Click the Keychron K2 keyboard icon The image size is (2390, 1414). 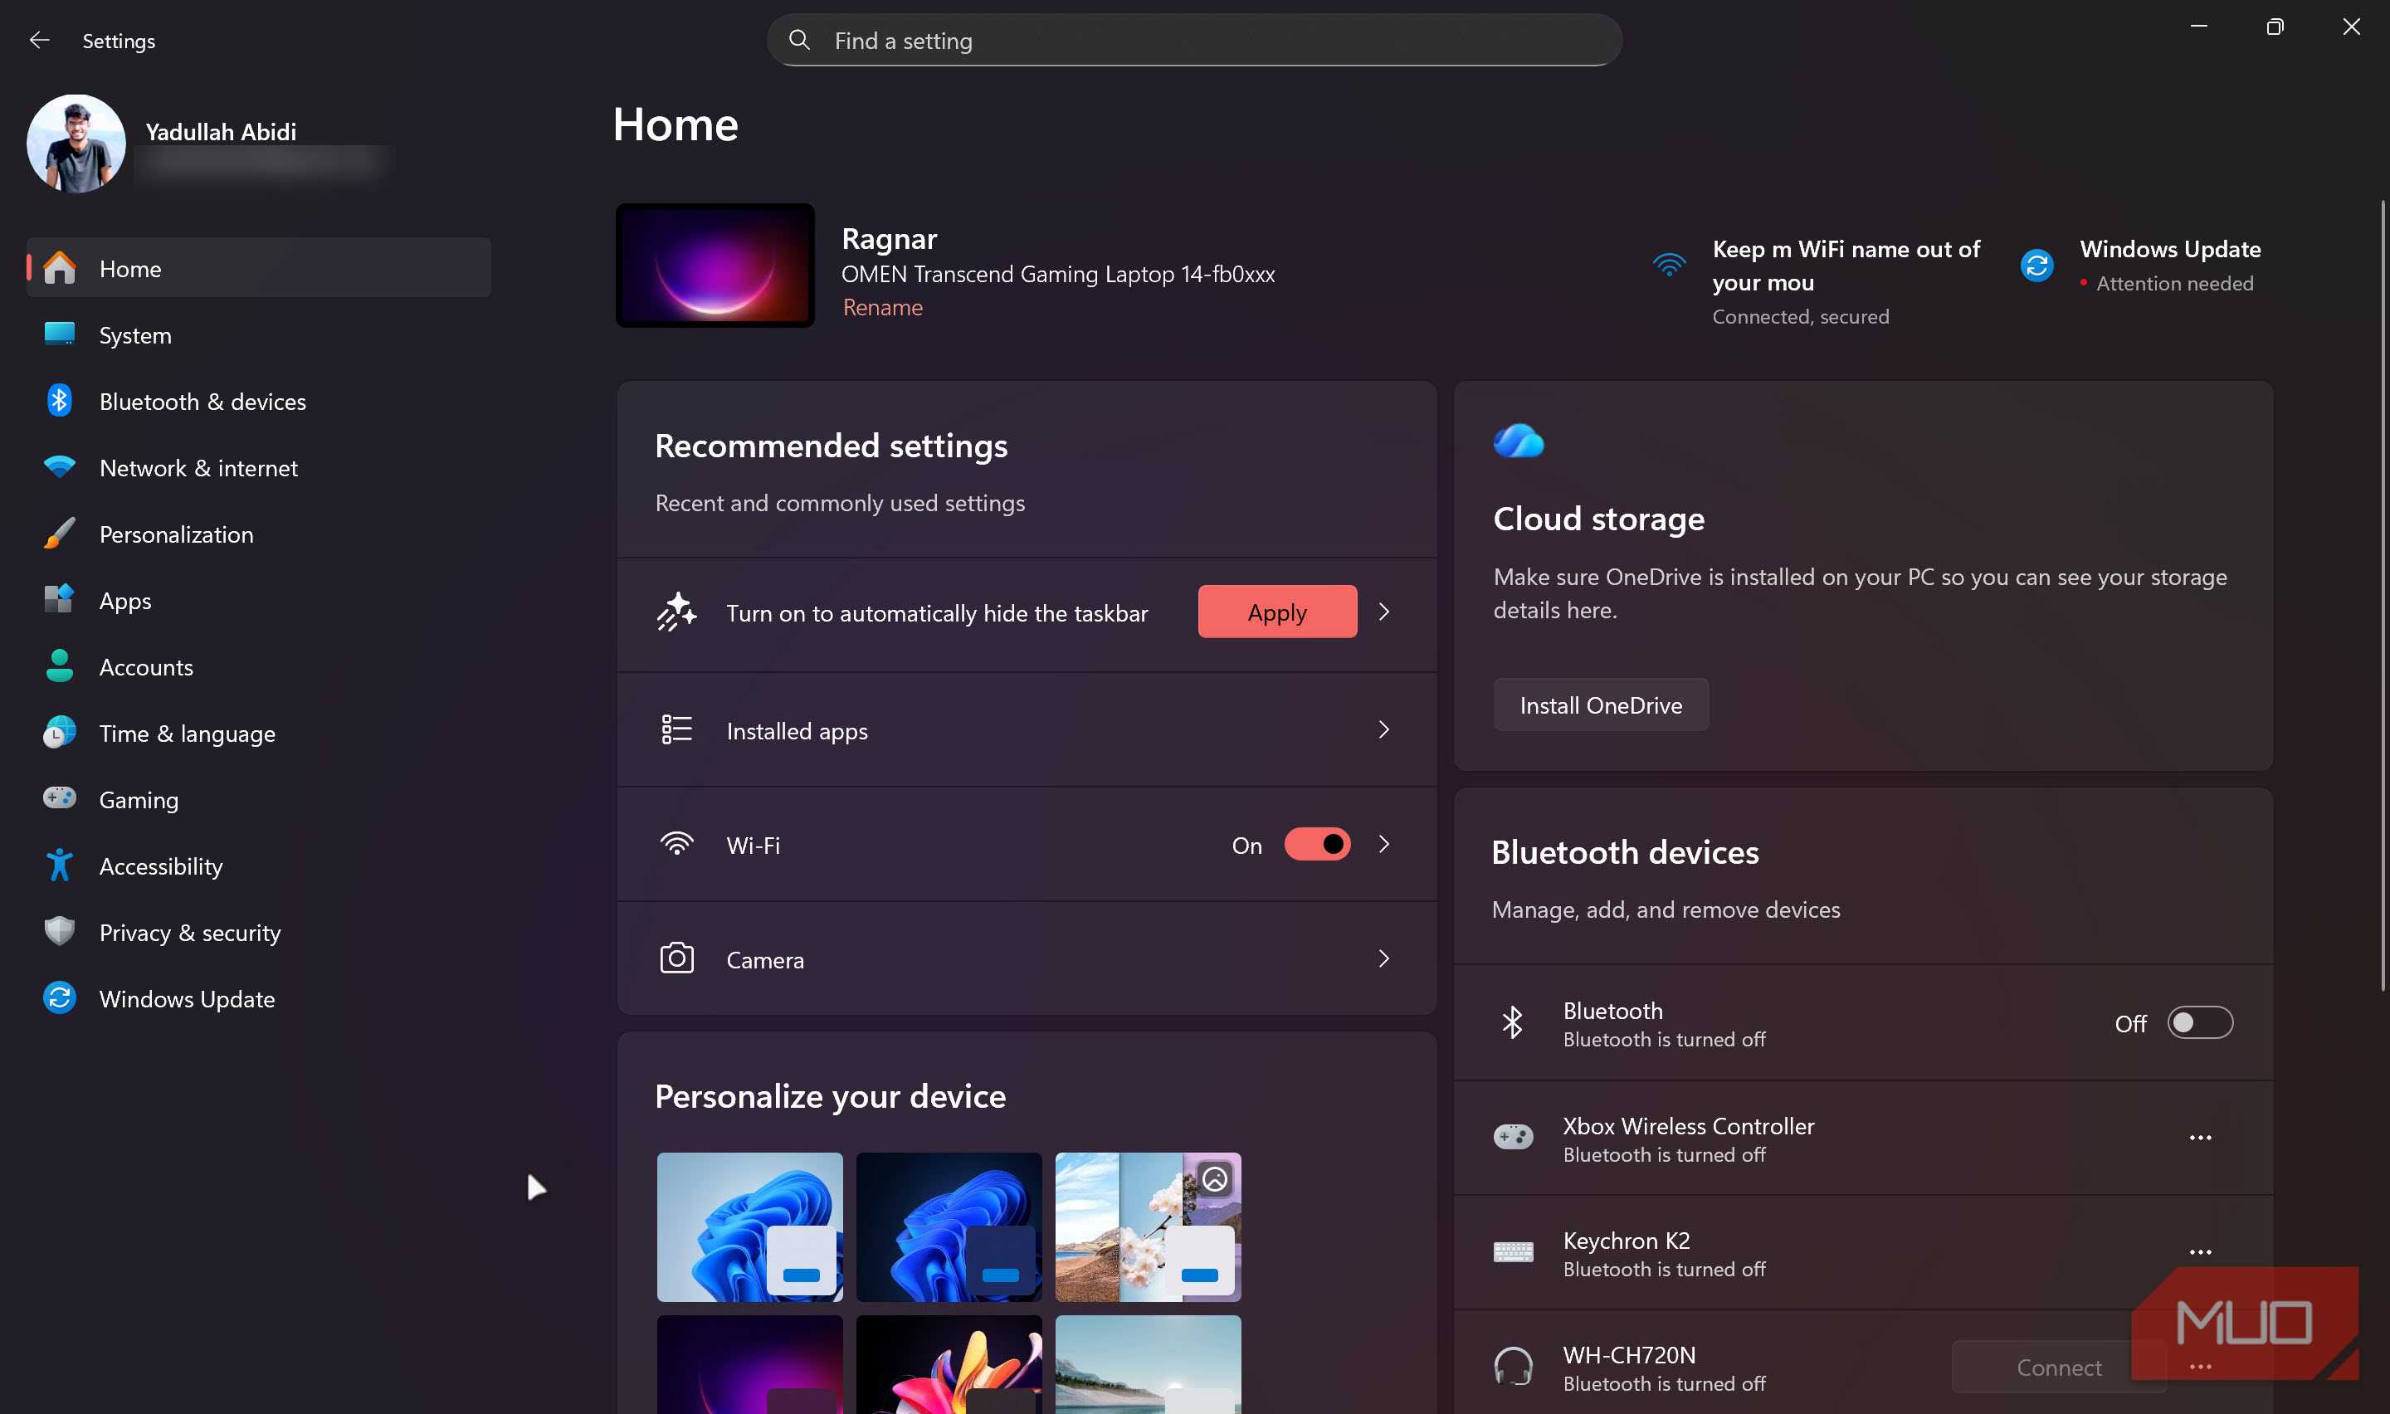click(1513, 1252)
